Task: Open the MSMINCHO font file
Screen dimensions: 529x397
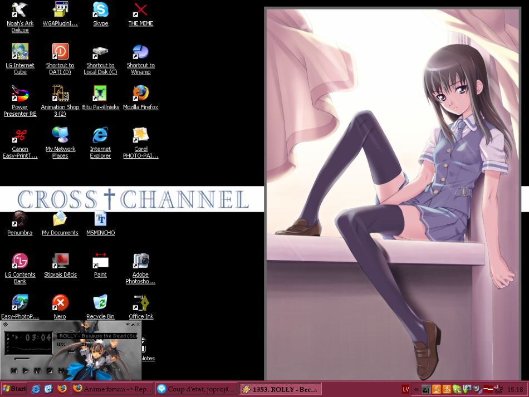Action: pos(101,223)
